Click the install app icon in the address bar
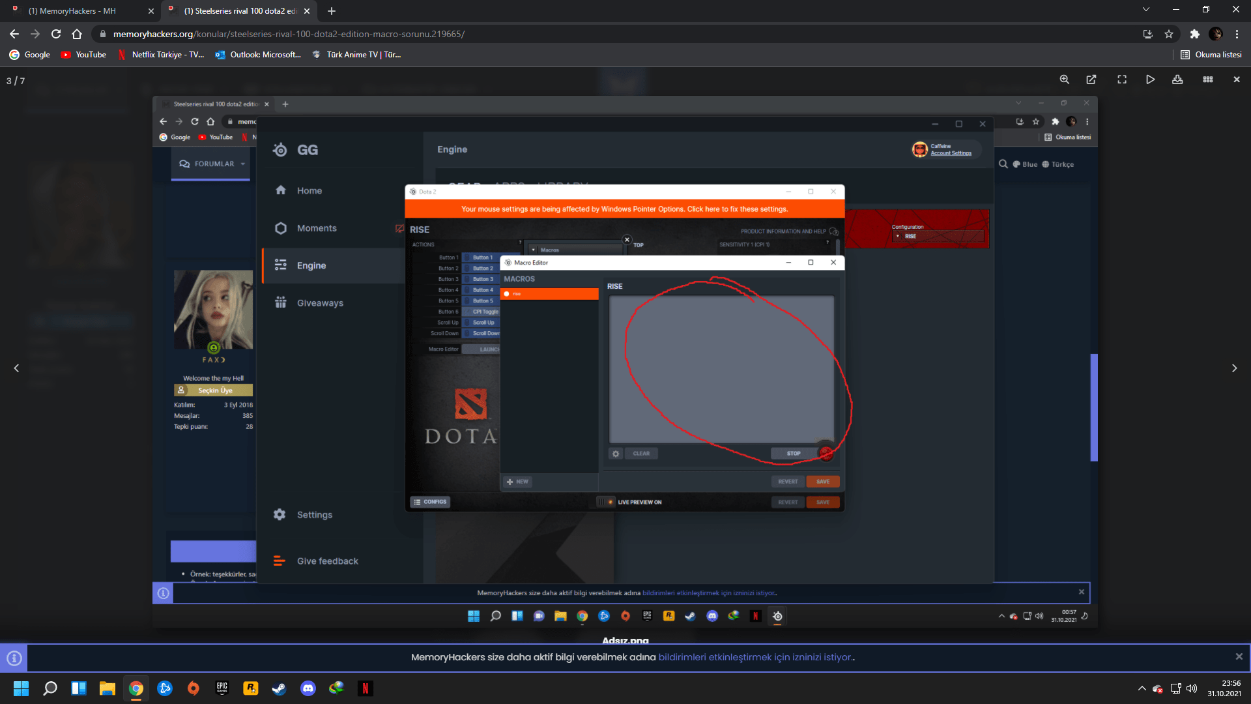The width and height of the screenshot is (1251, 704). (x=1148, y=34)
